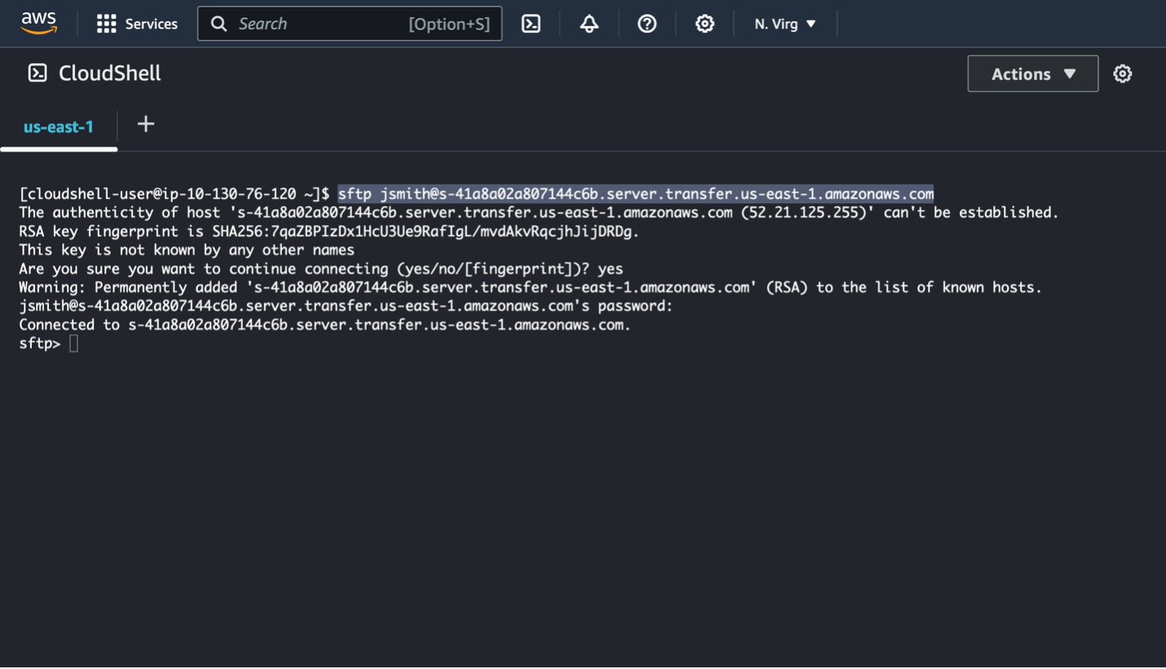1166x669 pixels.
Task: Open console settings gear in top bar
Action: tap(704, 24)
